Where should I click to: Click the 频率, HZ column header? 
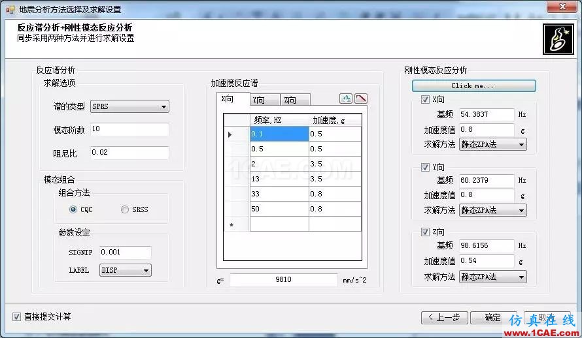(279, 120)
